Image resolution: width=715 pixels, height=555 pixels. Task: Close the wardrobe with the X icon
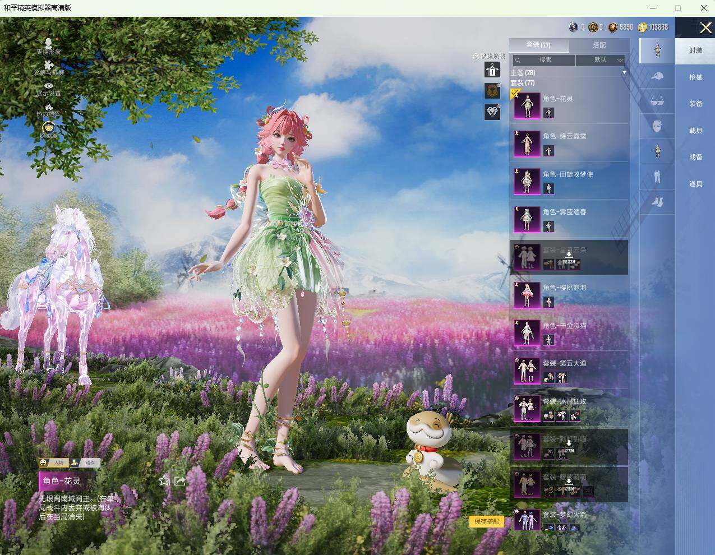(705, 27)
